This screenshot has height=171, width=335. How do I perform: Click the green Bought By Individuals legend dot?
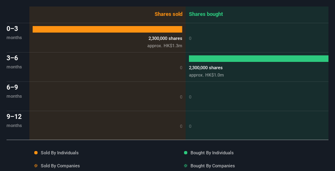pos(186,153)
